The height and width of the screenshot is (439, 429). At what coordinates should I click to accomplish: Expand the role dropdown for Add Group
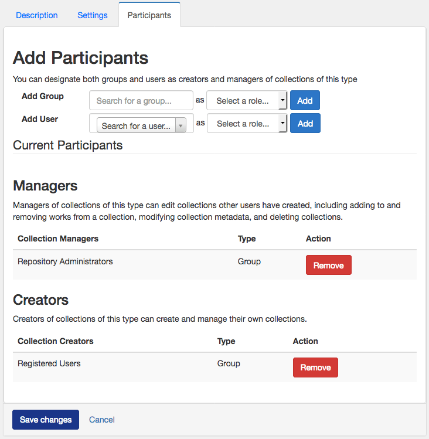point(247,101)
